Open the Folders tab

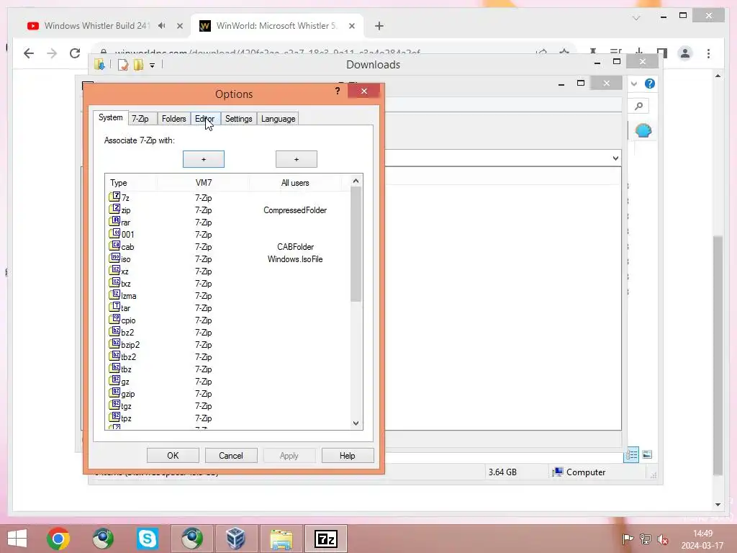click(x=174, y=119)
